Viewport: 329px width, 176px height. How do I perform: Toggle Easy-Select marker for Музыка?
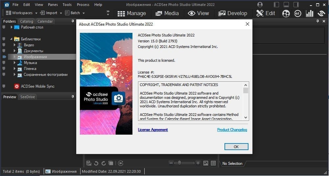[4, 63]
